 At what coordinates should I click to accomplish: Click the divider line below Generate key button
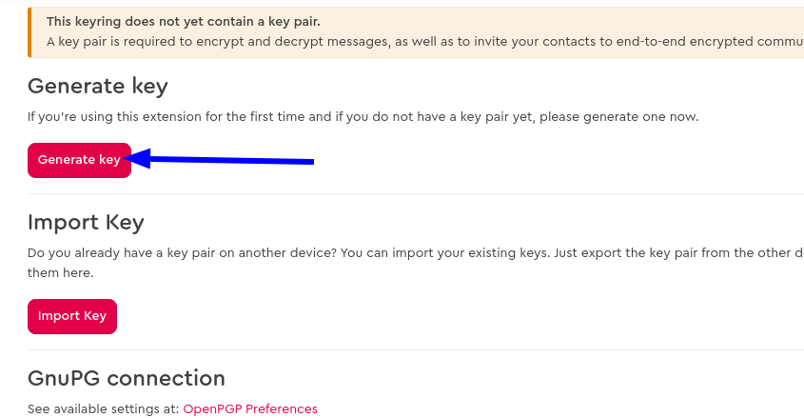(416, 194)
